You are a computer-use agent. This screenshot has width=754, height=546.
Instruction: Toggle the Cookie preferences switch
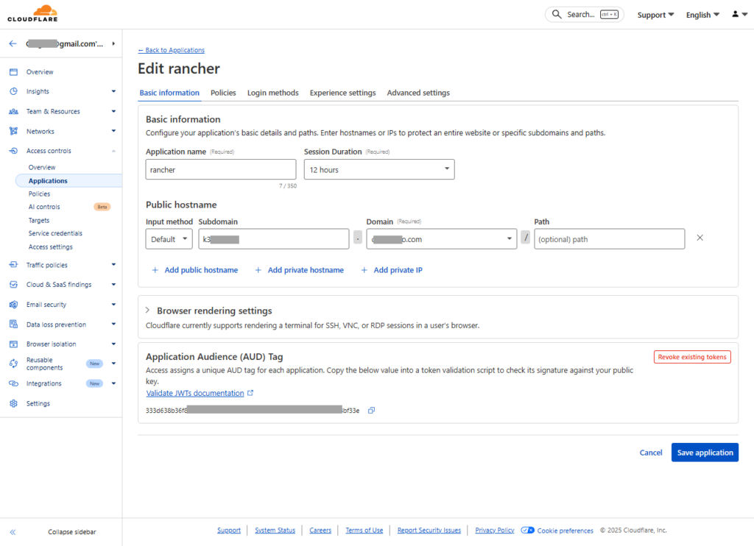(x=527, y=530)
